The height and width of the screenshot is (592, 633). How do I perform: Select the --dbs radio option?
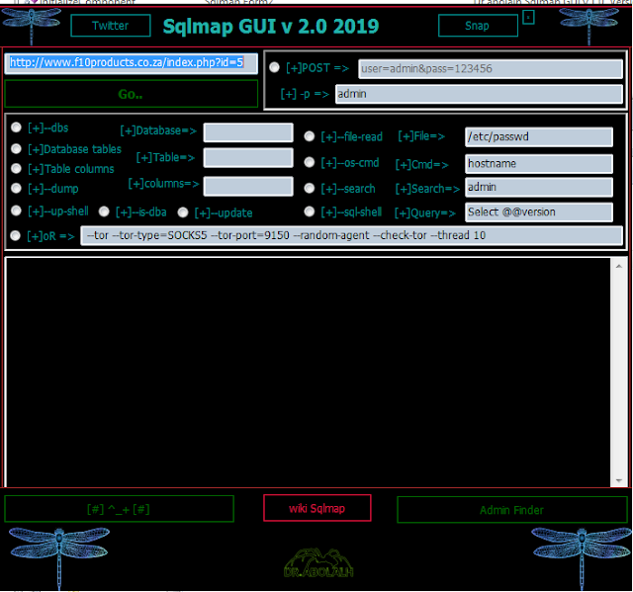(x=17, y=127)
